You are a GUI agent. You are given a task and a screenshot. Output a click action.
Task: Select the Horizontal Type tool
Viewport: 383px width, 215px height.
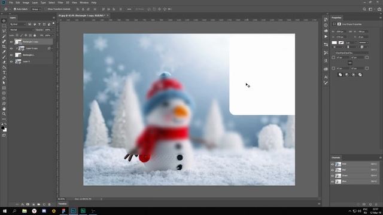pyautogui.click(x=4, y=73)
